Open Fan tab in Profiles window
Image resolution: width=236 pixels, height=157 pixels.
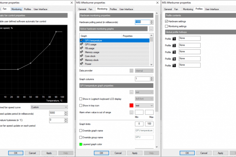click(x=176, y=9)
